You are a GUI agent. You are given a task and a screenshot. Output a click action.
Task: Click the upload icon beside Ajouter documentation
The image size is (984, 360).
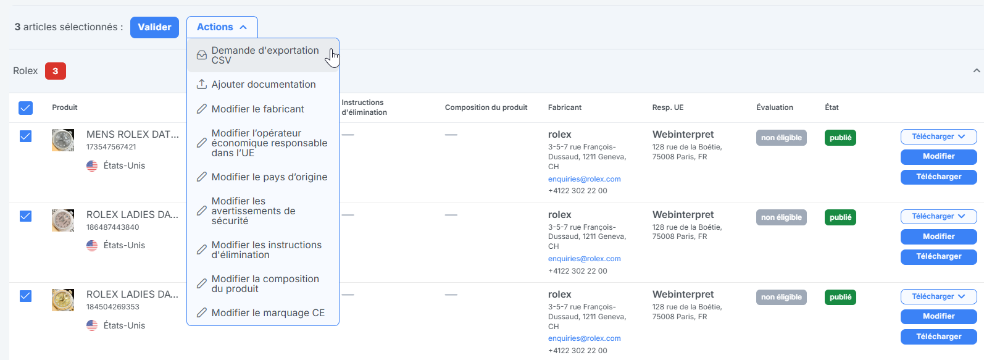[201, 84]
